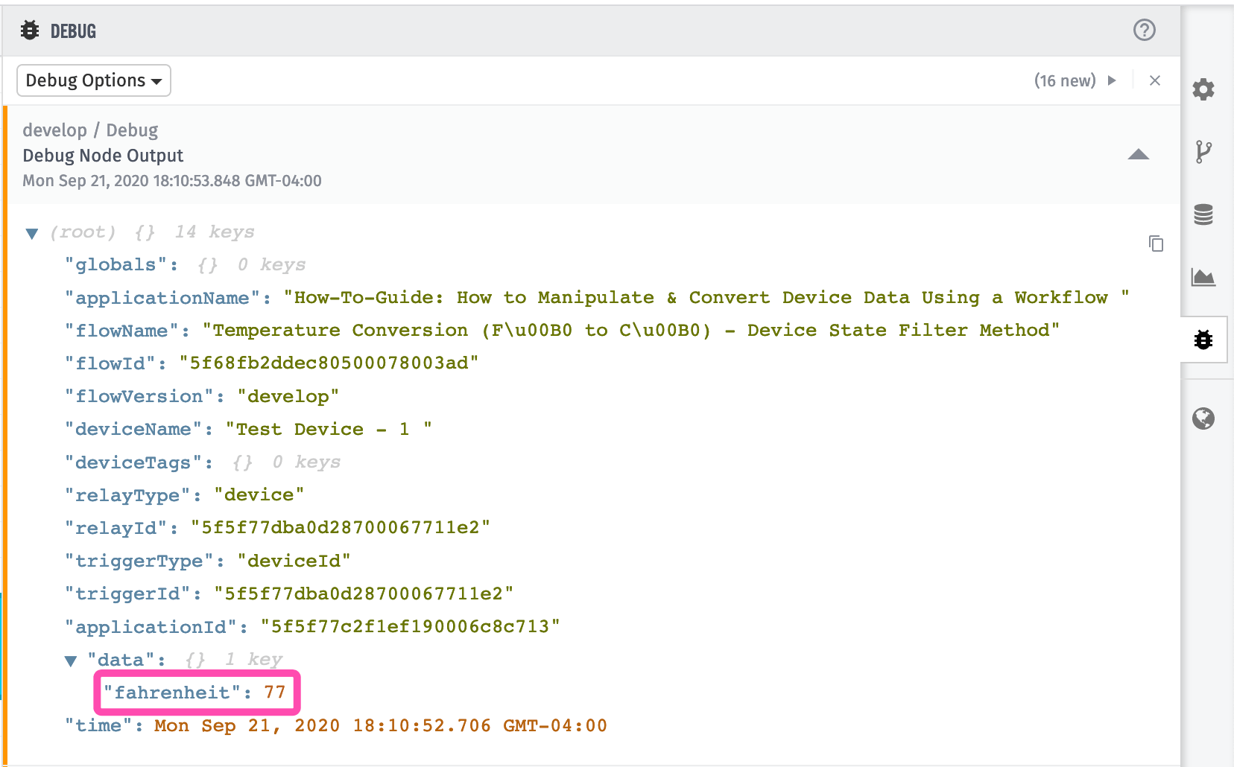Select the "deviceTags" row
Image resolution: width=1234 pixels, height=767 pixels.
203,462
